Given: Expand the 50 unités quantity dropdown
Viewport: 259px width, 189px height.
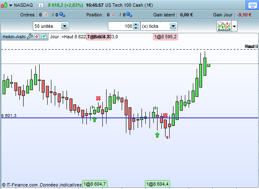Looking at the screenshot, I should tap(64, 26).
